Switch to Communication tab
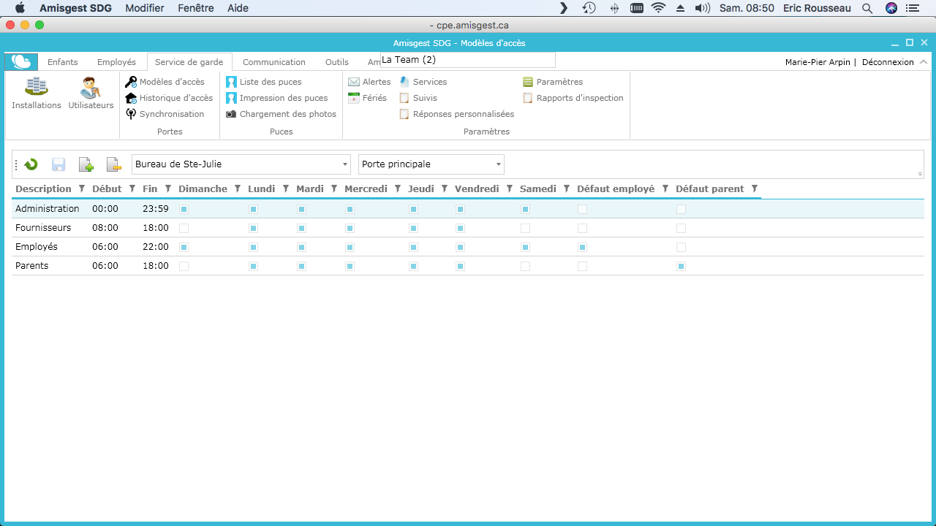Viewport: 936px width, 526px height. click(274, 62)
